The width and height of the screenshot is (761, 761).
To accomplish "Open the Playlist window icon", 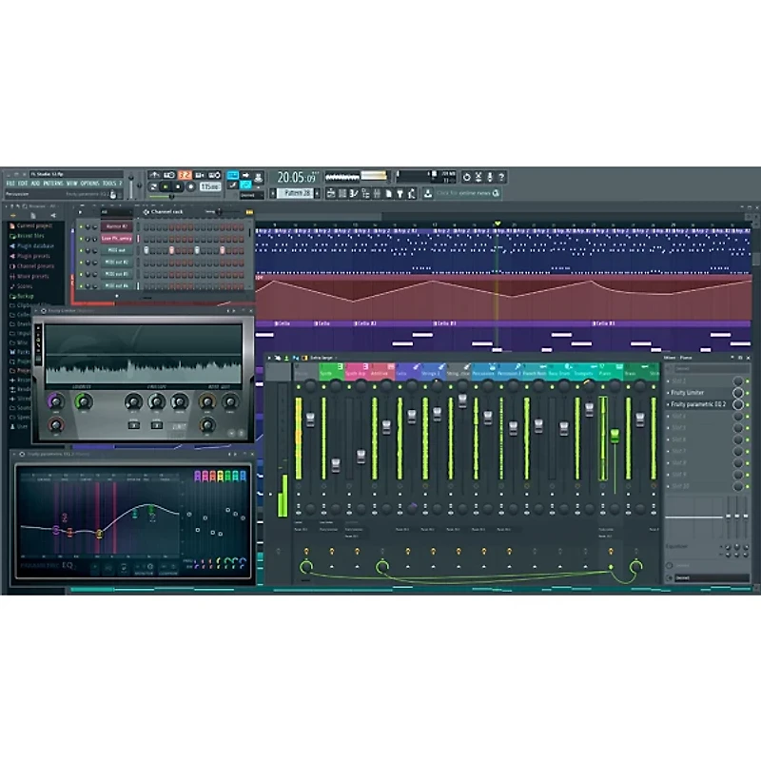I will click(332, 192).
